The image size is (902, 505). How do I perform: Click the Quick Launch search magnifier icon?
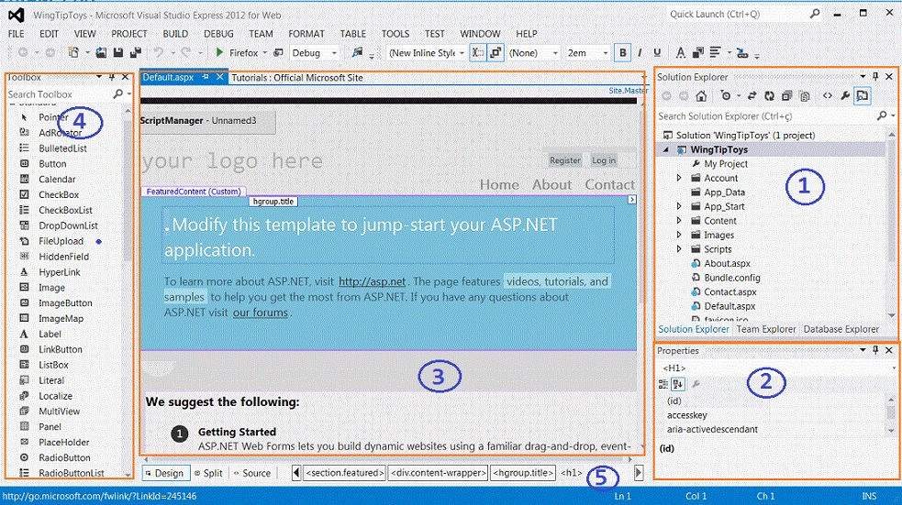(815, 14)
